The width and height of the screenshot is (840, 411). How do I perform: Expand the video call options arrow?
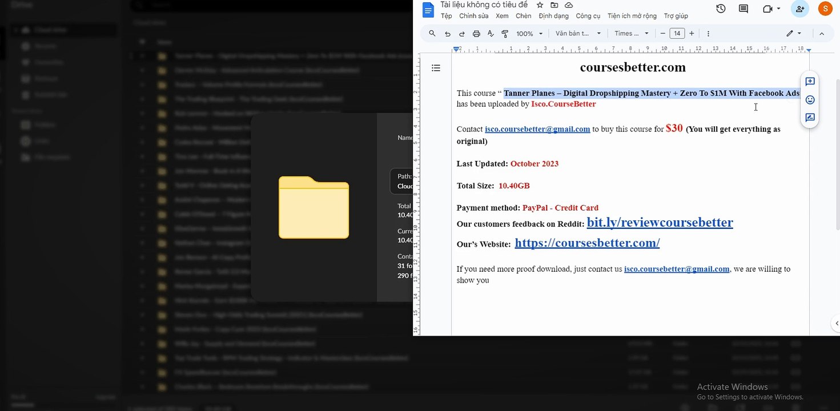tap(778, 9)
